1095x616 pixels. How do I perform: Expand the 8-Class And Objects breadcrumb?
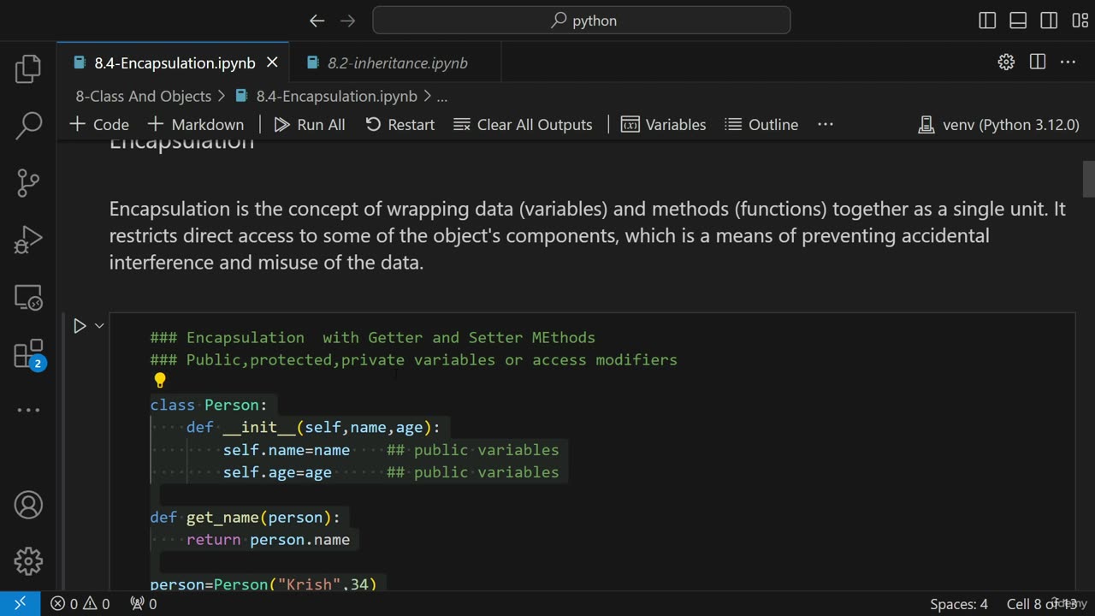143,96
